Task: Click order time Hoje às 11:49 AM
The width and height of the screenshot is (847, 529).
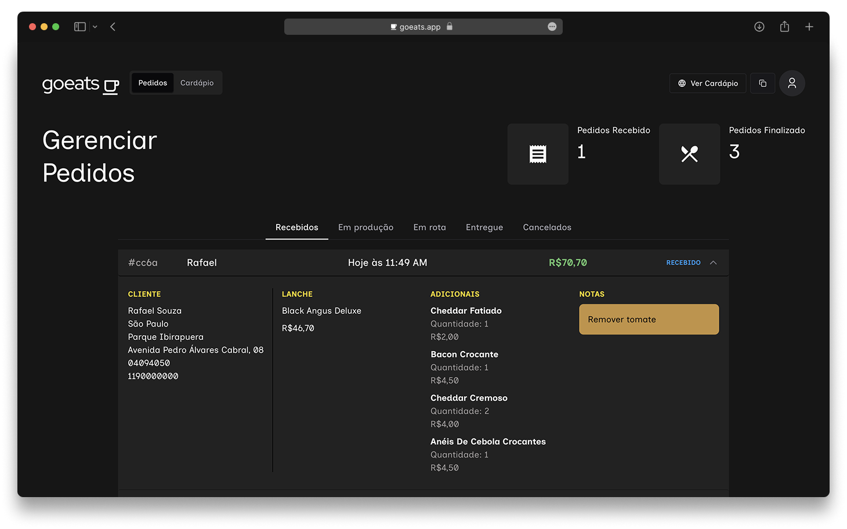Action: point(388,263)
